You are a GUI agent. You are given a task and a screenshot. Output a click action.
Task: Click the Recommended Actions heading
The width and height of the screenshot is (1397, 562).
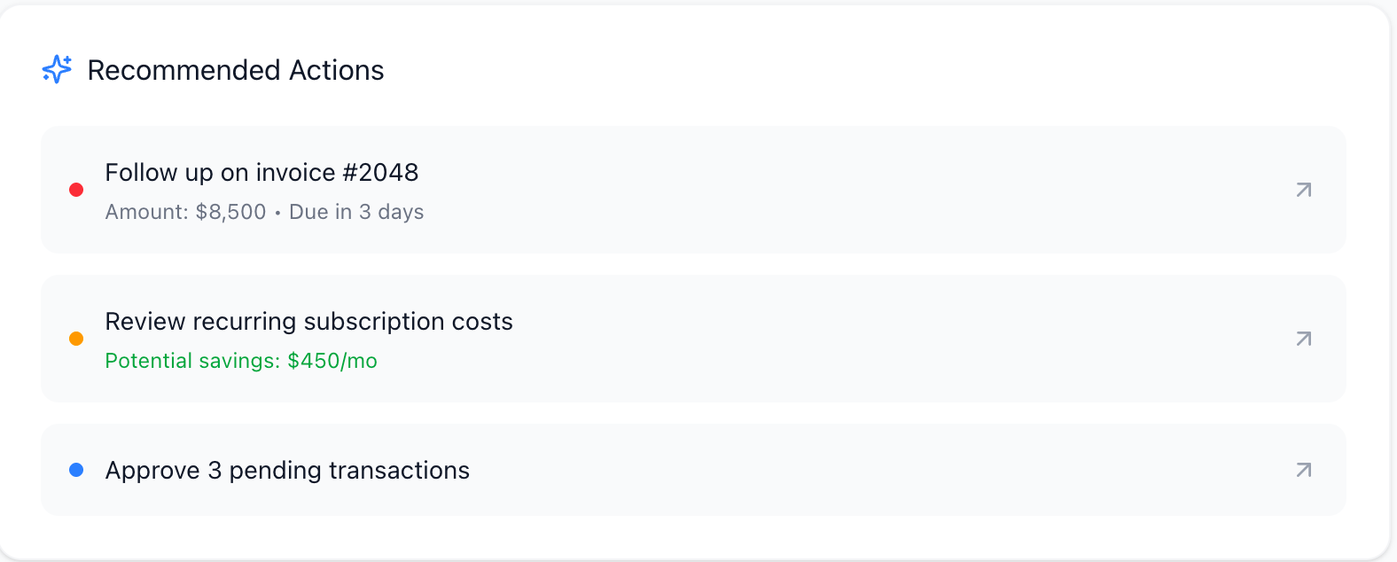click(x=236, y=70)
